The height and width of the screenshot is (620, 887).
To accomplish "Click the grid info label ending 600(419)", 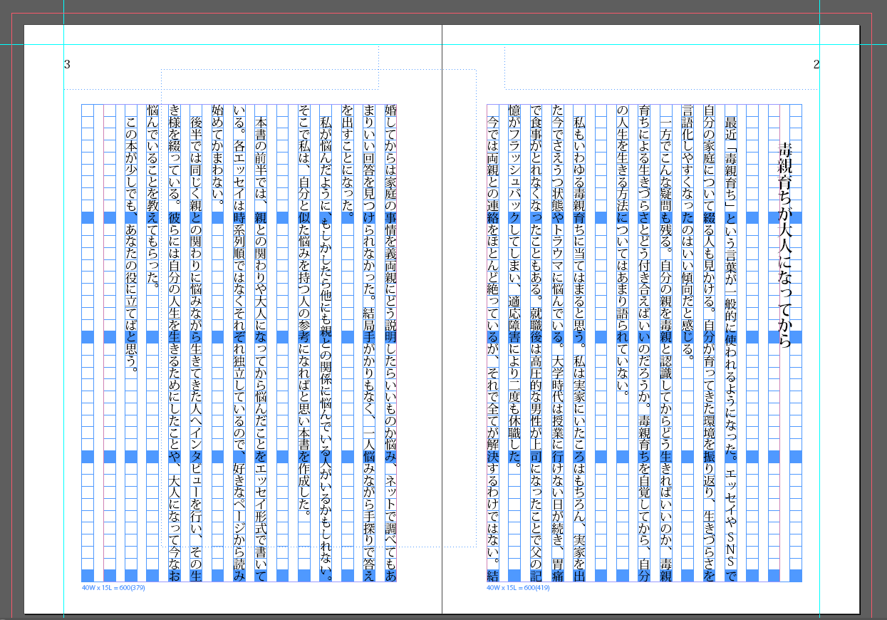I will 519,589.
